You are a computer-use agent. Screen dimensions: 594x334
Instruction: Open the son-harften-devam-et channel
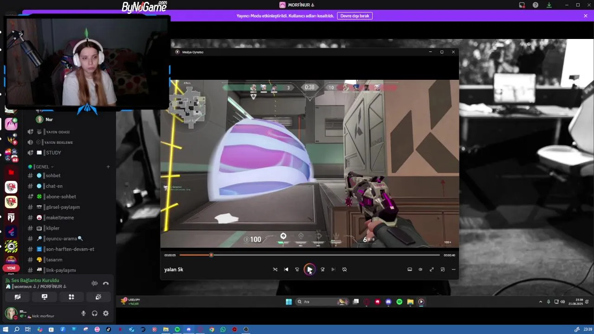coord(69,249)
